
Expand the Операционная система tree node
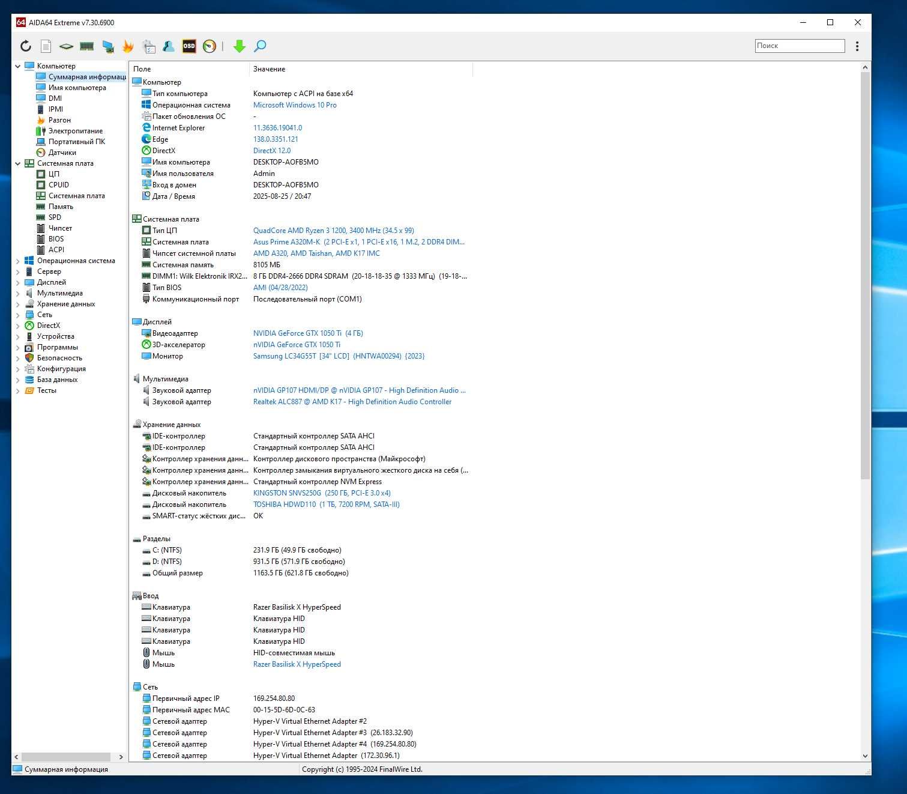pyautogui.click(x=17, y=261)
